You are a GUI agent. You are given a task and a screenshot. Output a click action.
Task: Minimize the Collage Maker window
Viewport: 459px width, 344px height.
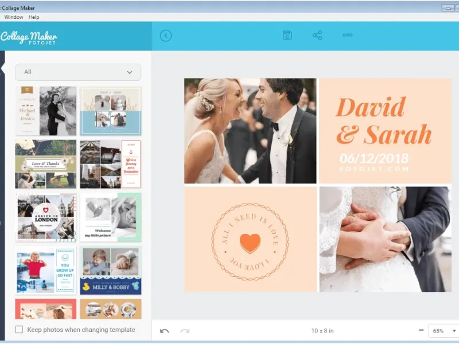(x=448, y=8)
